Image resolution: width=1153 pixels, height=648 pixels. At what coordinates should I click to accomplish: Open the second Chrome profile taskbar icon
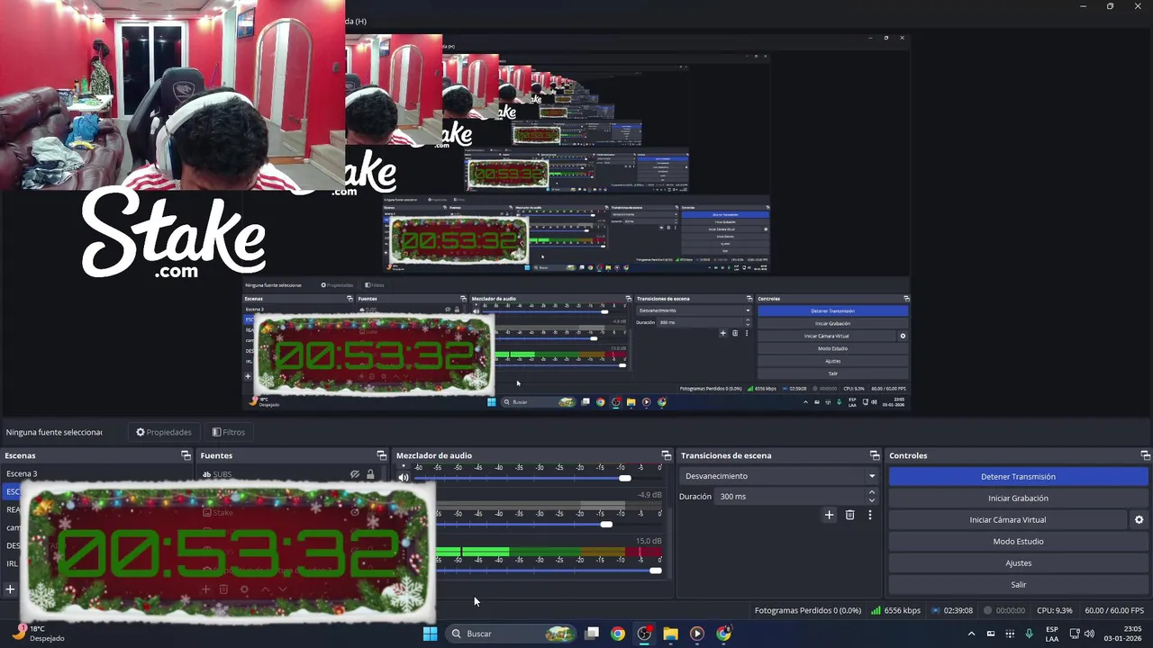723,634
